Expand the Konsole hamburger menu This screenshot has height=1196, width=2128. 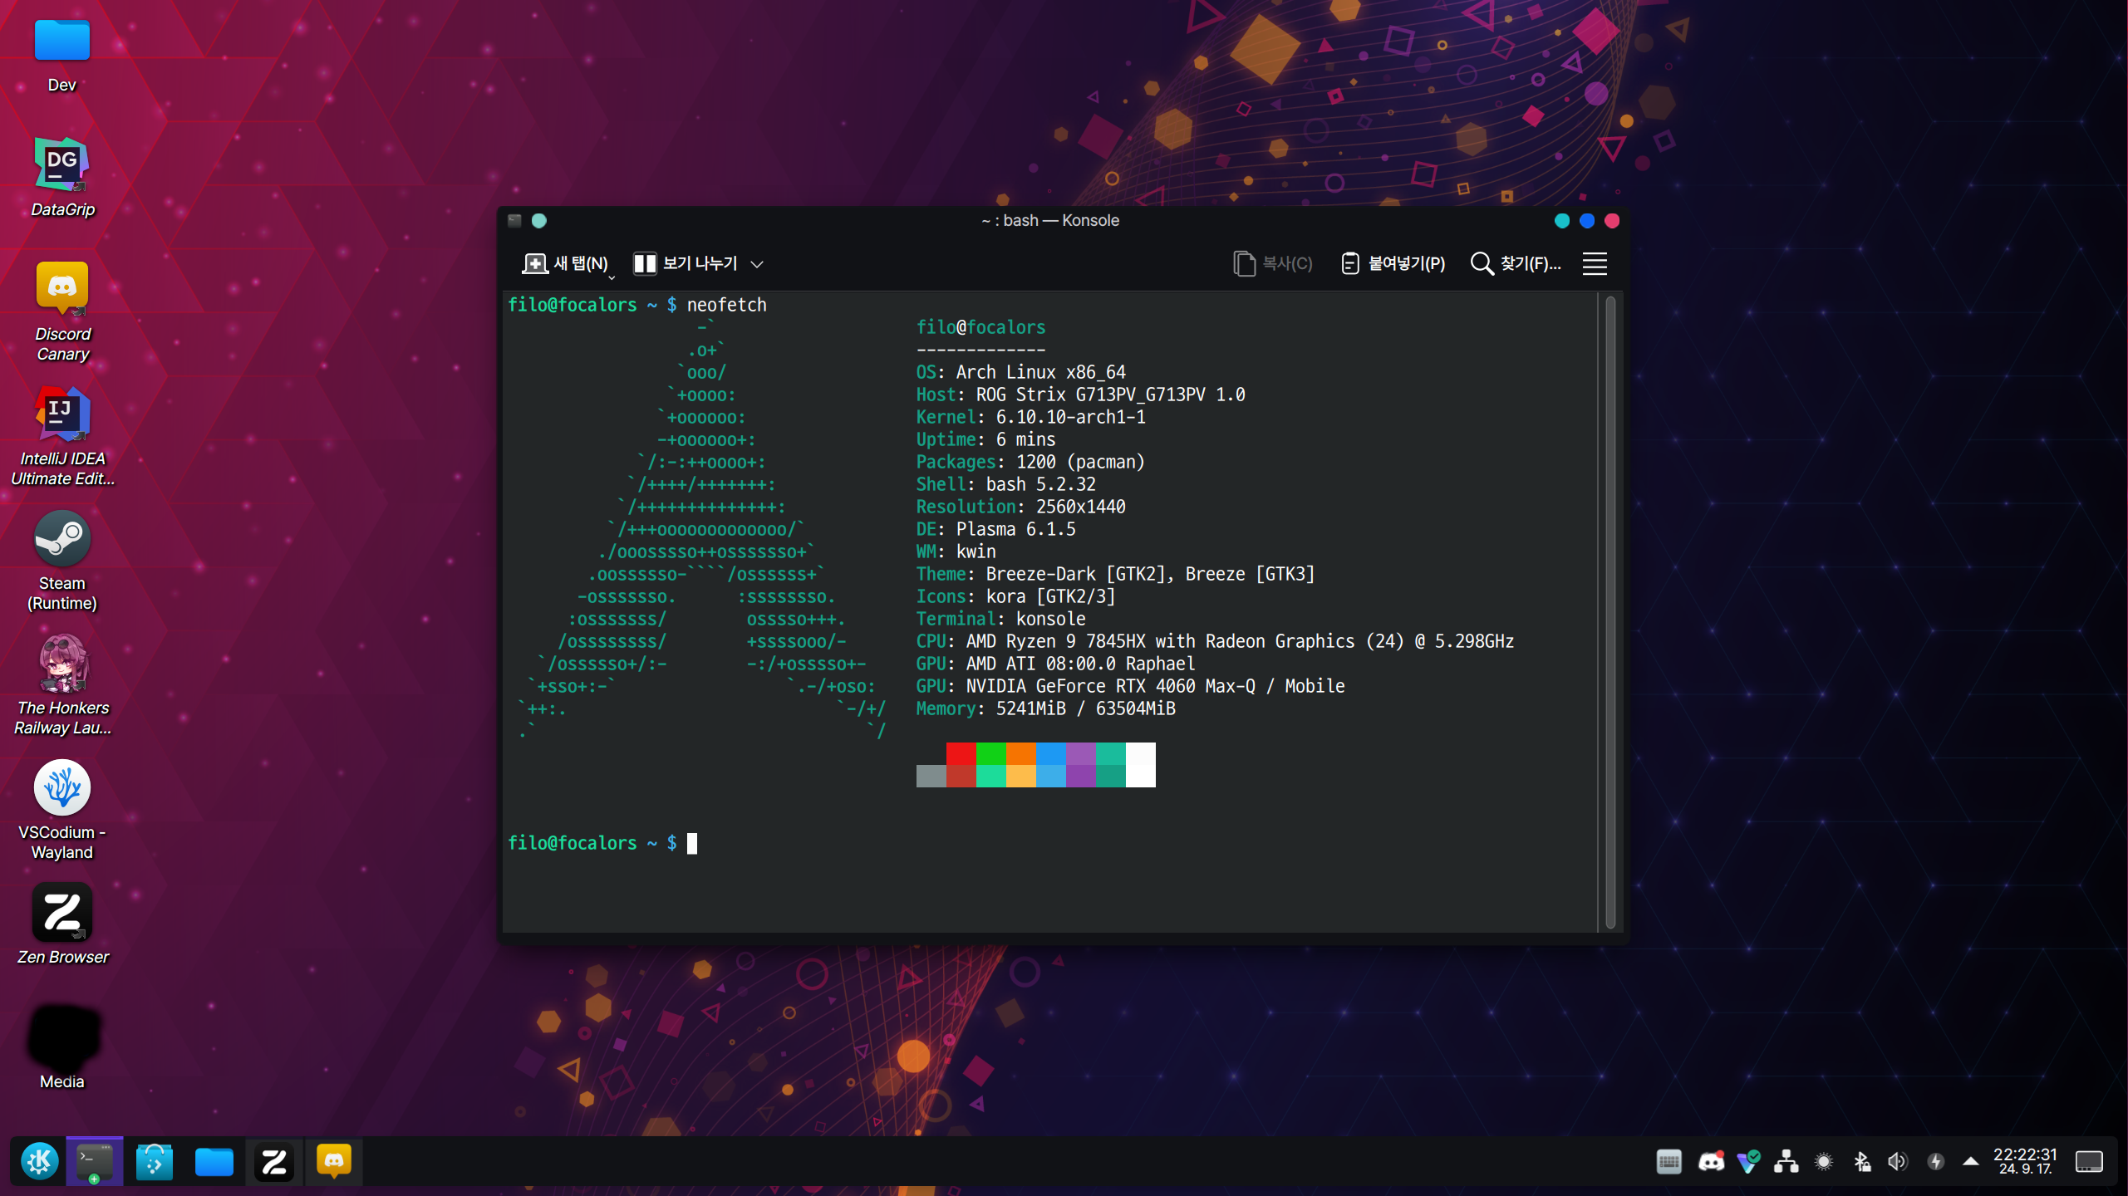point(1596,262)
